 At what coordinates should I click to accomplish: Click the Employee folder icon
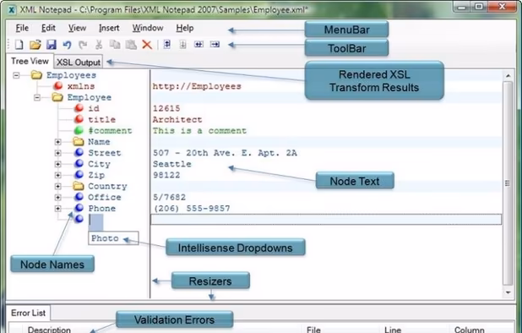[x=57, y=97]
